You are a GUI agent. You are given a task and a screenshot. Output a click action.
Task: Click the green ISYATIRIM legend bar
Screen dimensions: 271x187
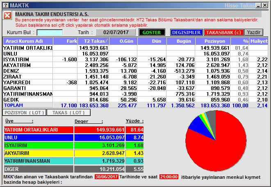[39, 145]
